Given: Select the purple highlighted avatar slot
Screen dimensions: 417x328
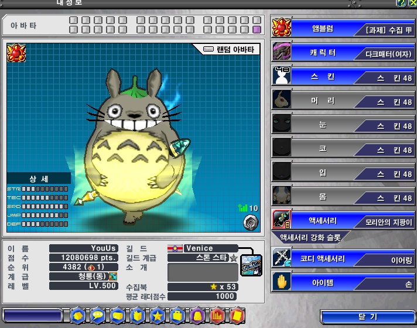Looking at the screenshot, I should (257, 29).
